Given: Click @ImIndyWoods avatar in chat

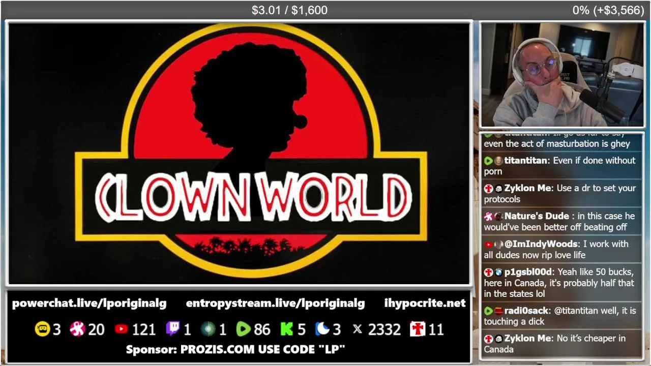Looking at the screenshot, I should [498, 245].
